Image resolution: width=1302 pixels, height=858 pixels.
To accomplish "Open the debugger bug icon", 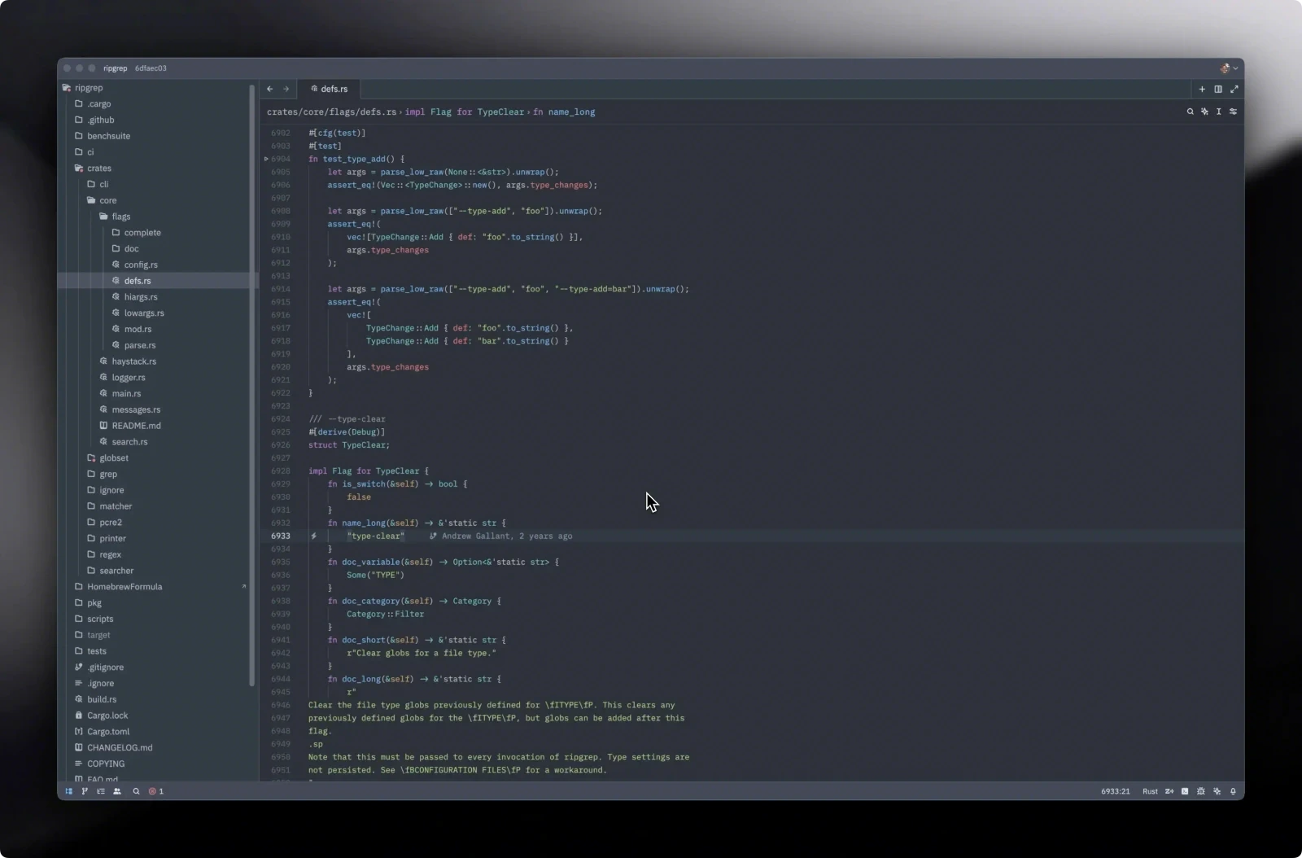I will [1201, 791].
